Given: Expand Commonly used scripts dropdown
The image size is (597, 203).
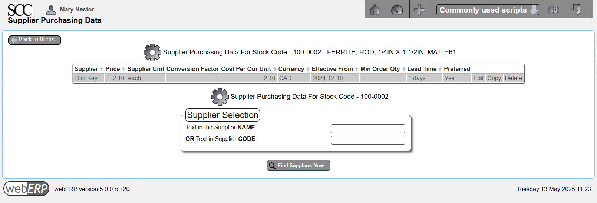Looking at the screenshot, I should 488,10.
